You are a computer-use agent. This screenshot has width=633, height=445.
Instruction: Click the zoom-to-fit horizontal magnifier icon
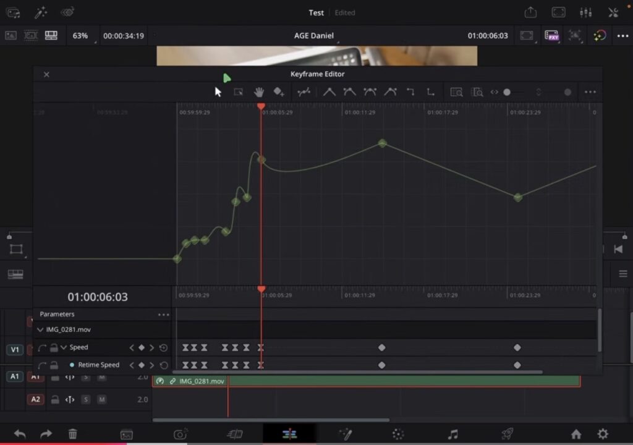tap(456, 92)
